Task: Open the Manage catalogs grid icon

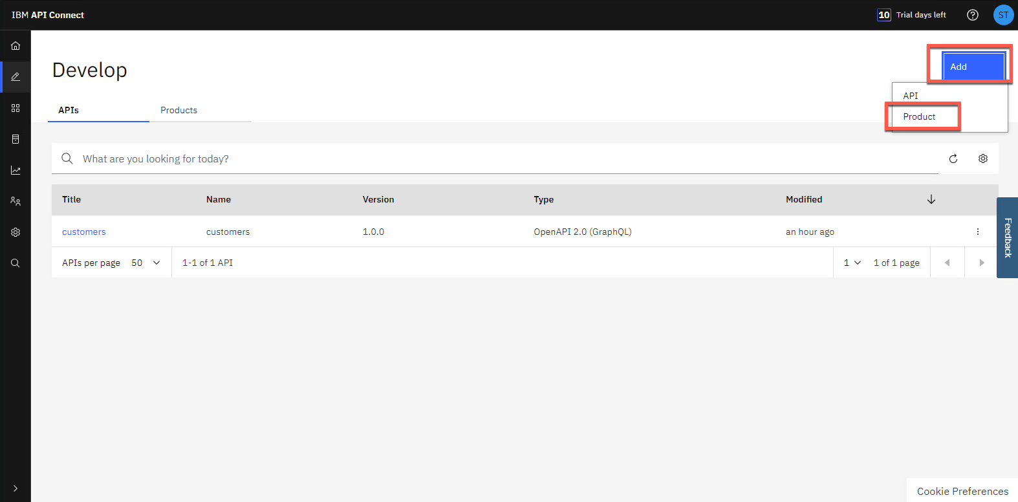Action: tap(16, 108)
